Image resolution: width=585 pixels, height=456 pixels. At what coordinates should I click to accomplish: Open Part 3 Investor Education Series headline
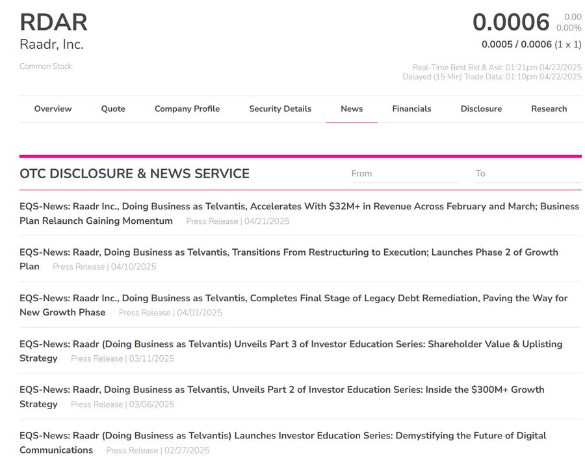(x=291, y=351)
